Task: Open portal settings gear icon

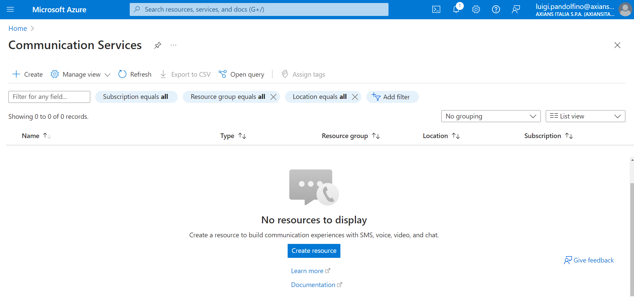Action: [476, 9]
